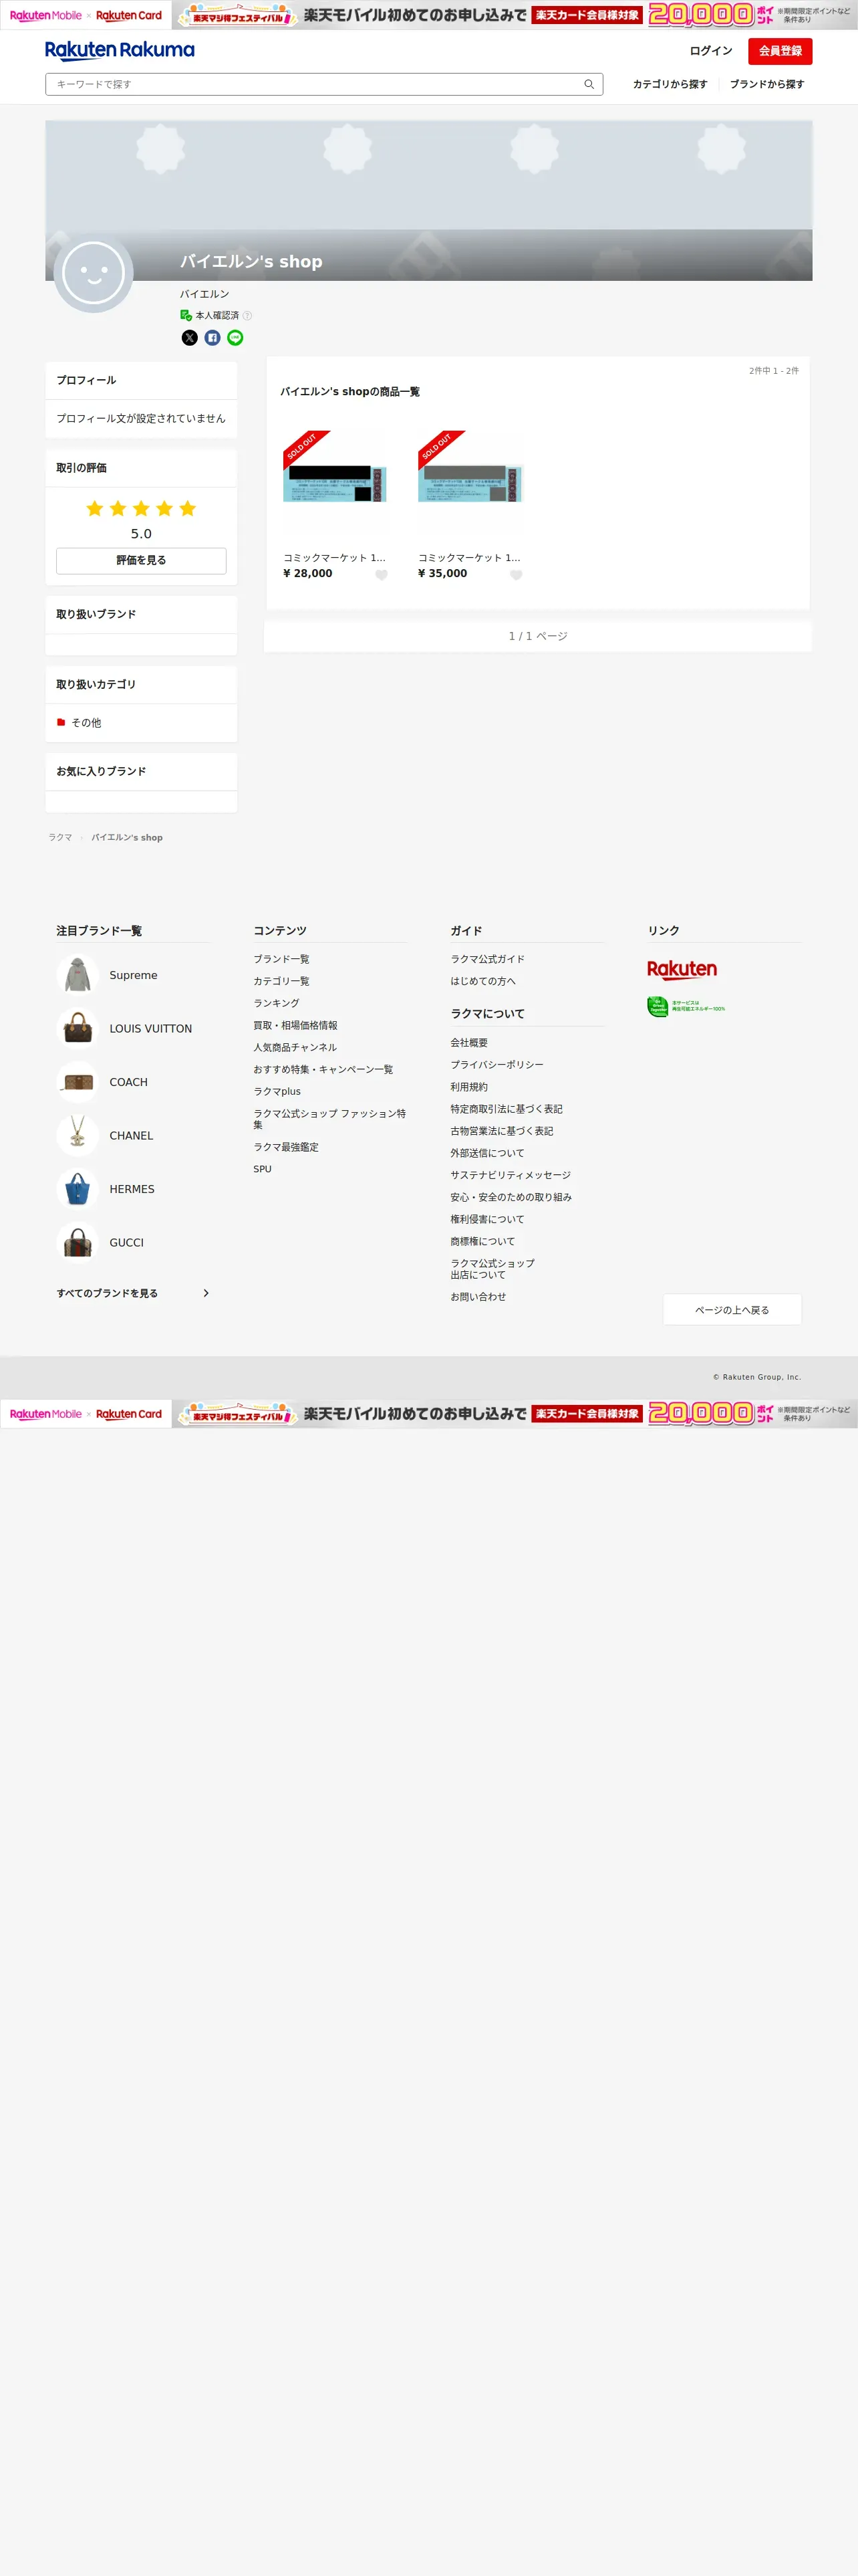
Task: Like the ¥ 35,000 item heart
Action: point(517,575)
